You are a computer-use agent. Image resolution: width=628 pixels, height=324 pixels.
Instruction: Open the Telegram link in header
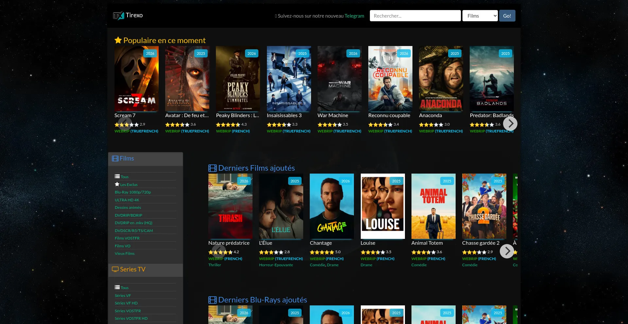pos(354,16)
